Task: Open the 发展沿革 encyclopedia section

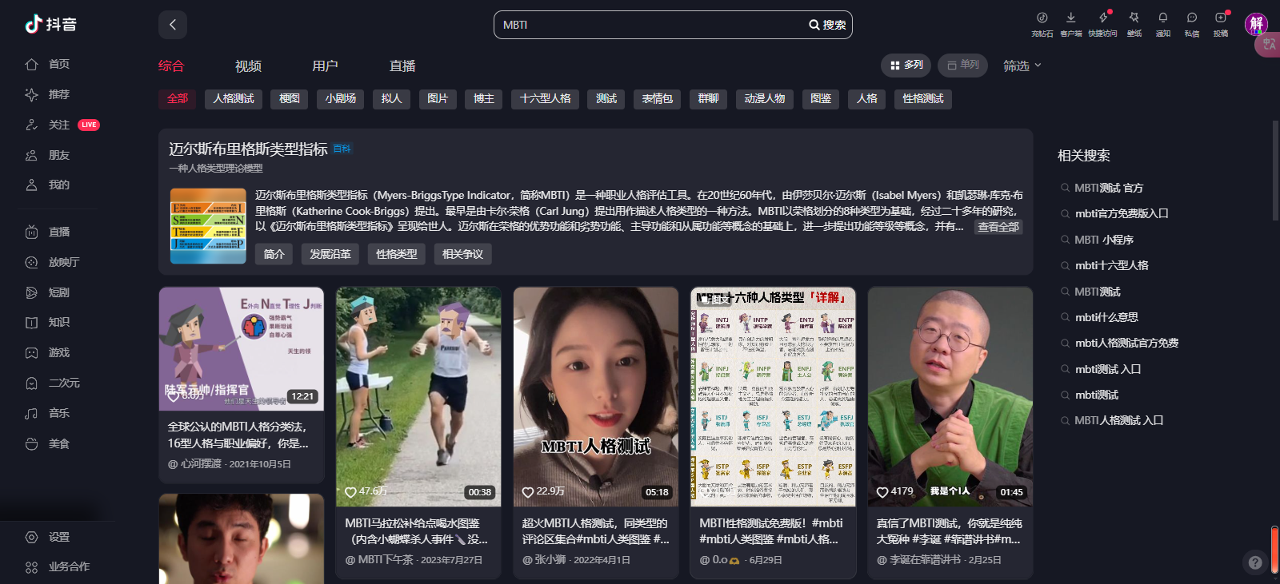Action: [x=330, y=254]
